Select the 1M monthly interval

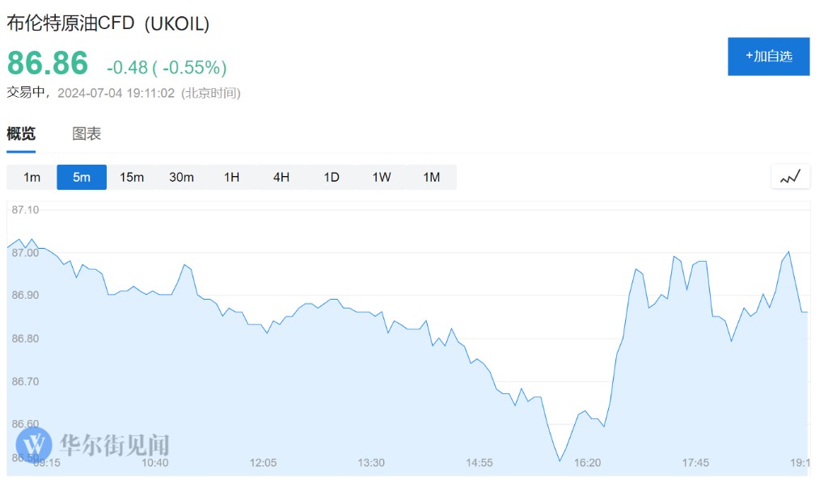[432, 177]
